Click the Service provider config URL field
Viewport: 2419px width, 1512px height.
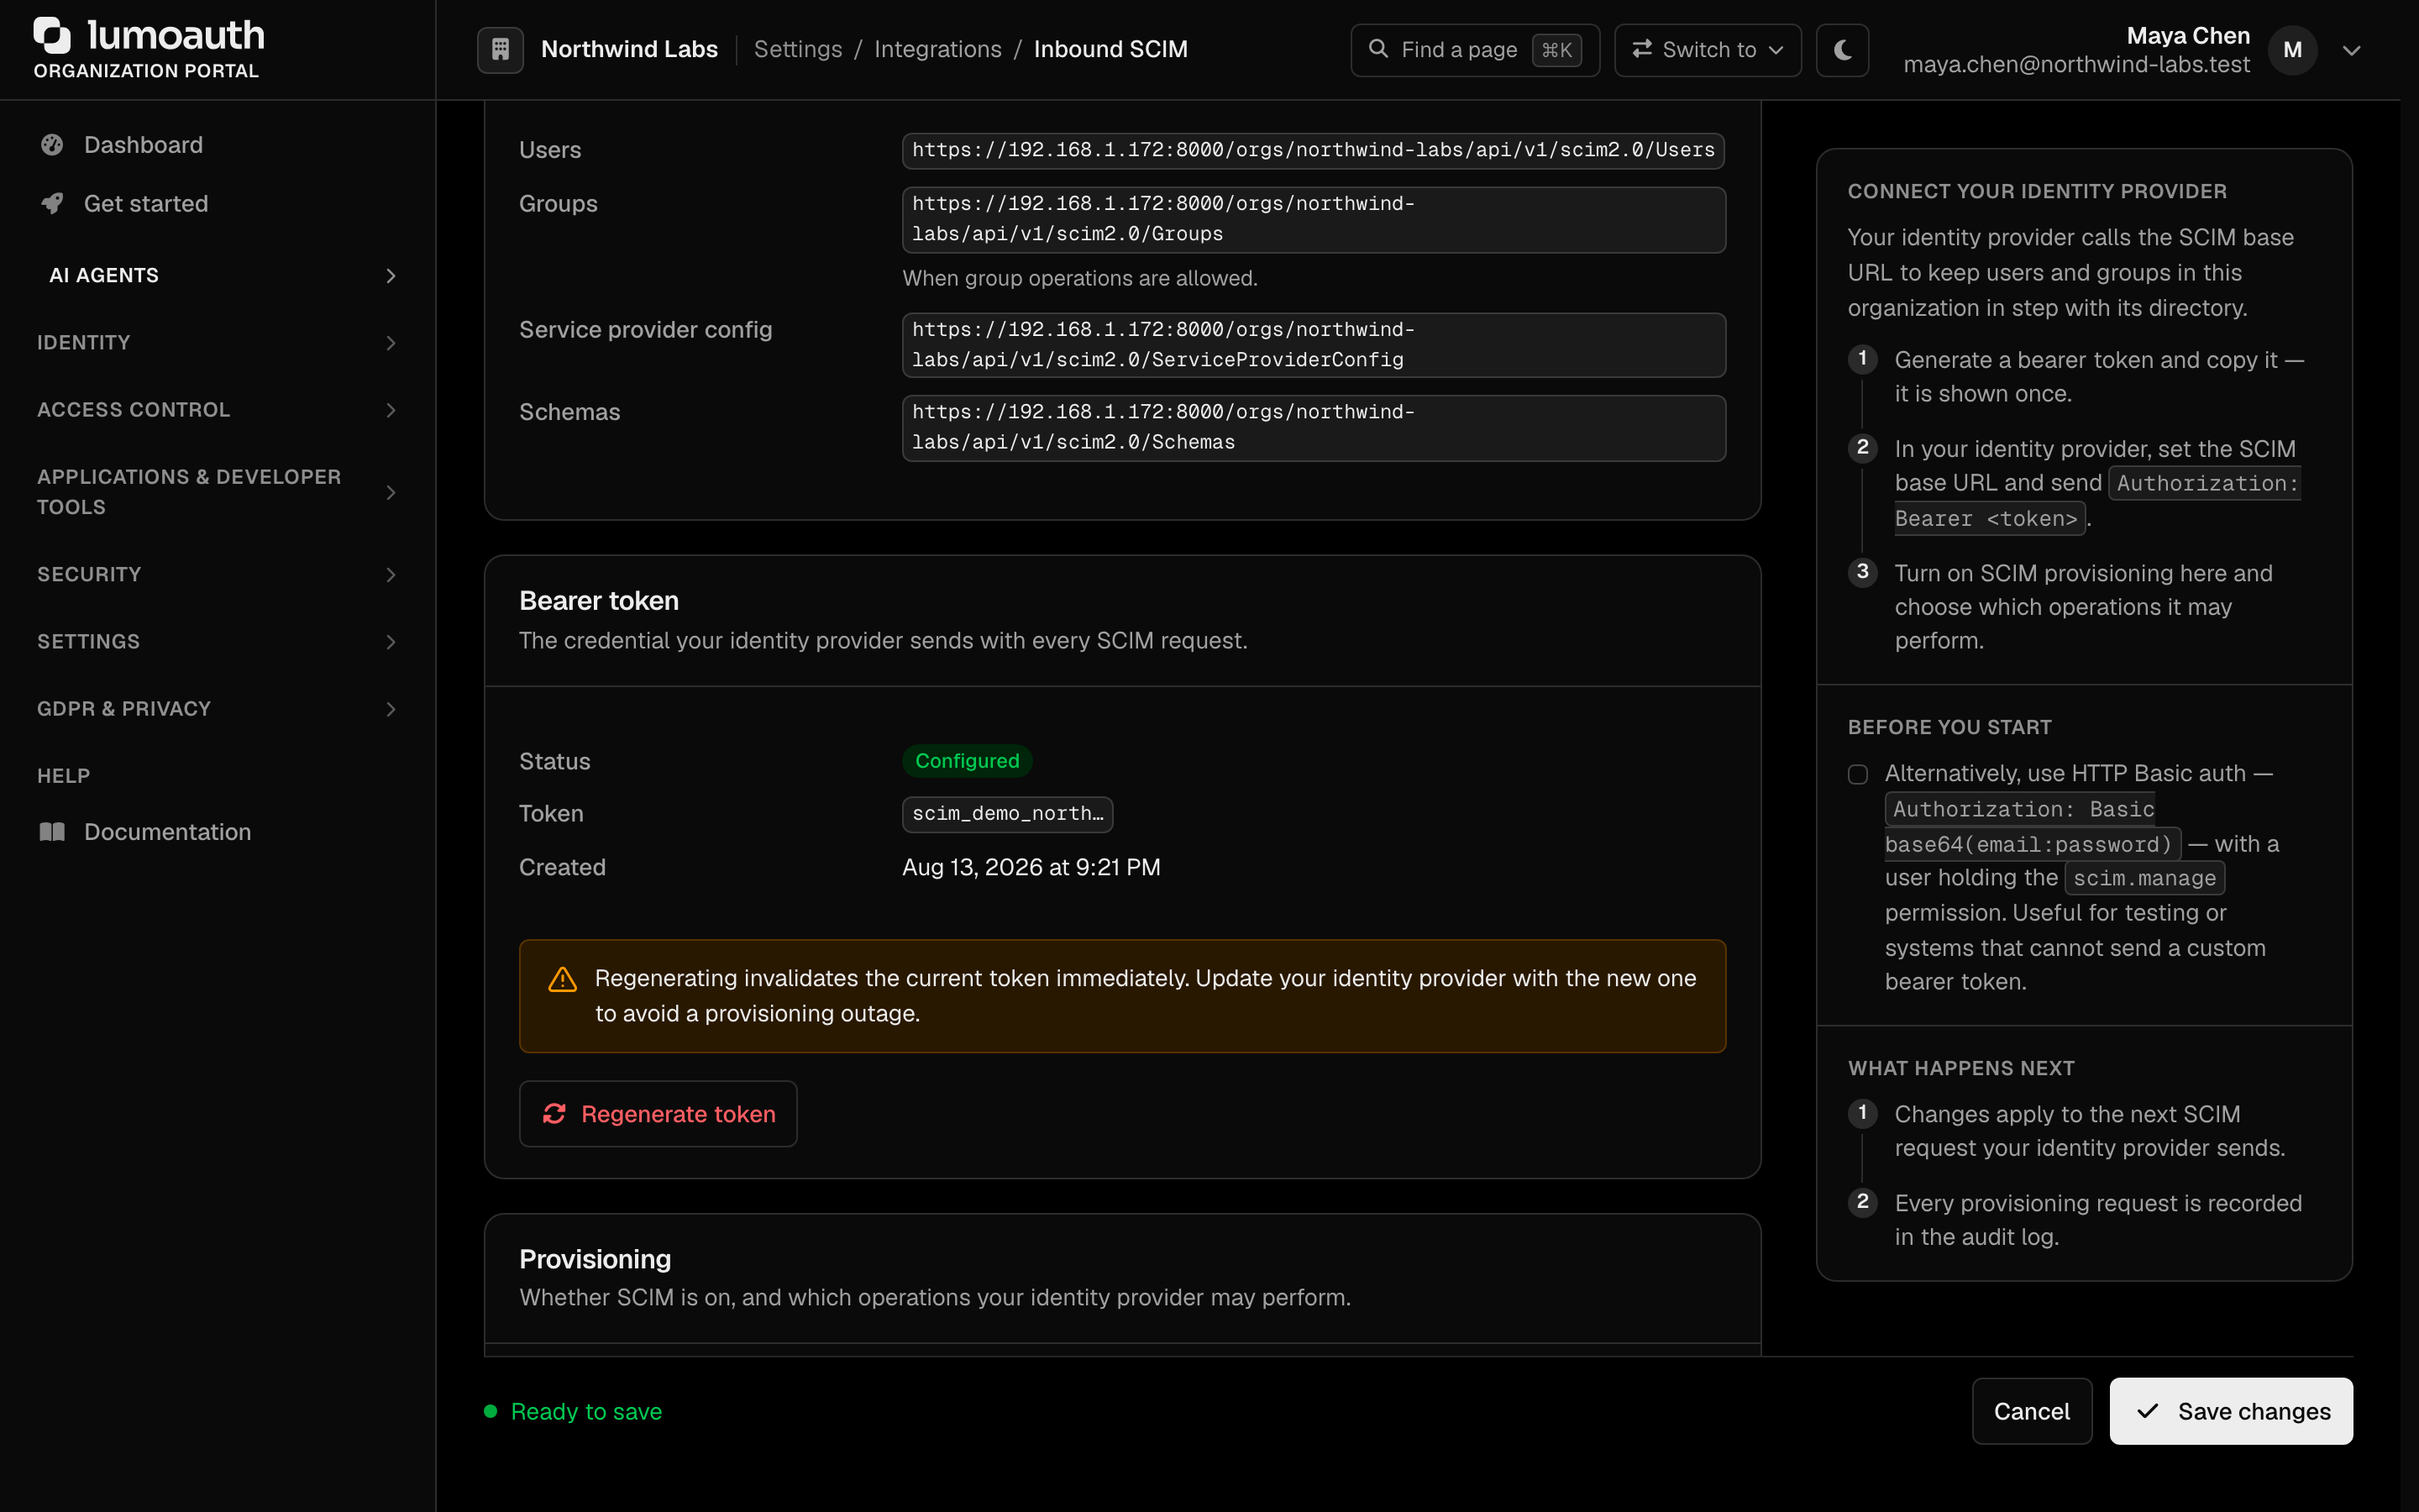[1314, 345]
